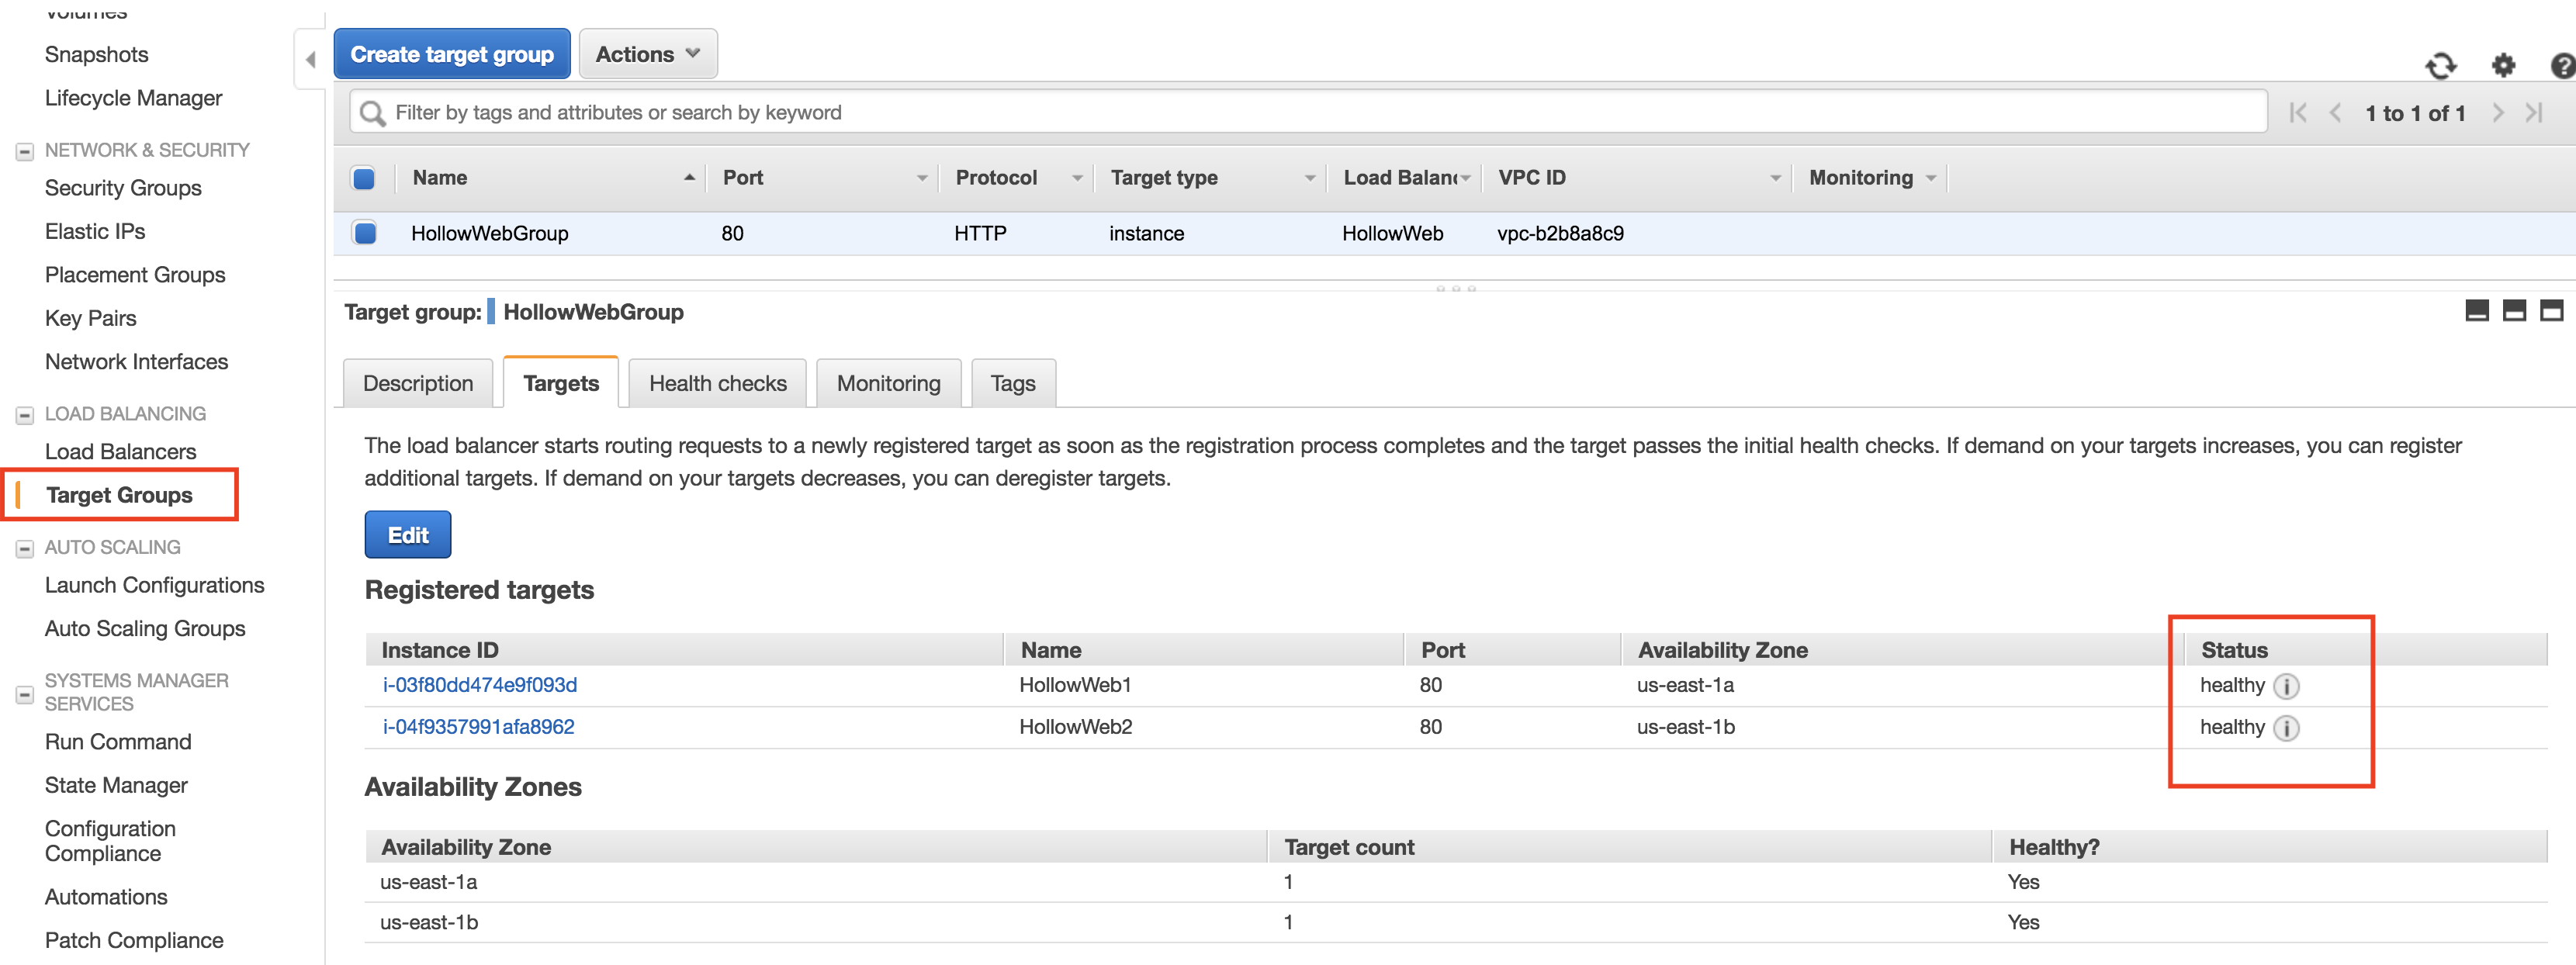This screenshot has height=965, width=2576.
Task: Switch to the Health checks tab
Action: (717, 383)
